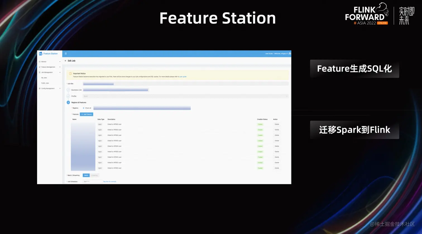Click the Add Feature button
This screenshot has height=234, width=422.
pyautogui.click(x=87, y=114)
